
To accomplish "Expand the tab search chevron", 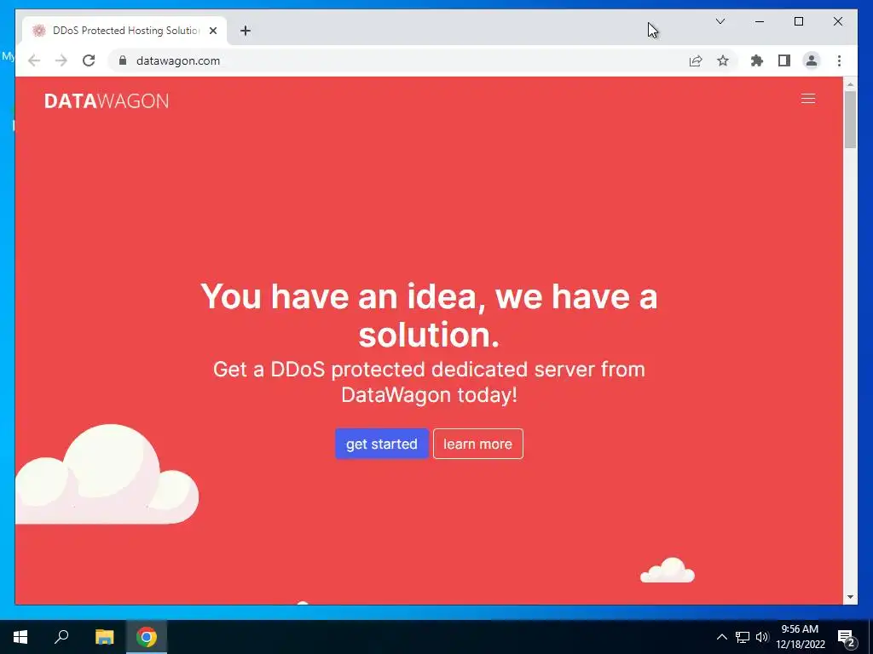I will (x=720, y=21).
